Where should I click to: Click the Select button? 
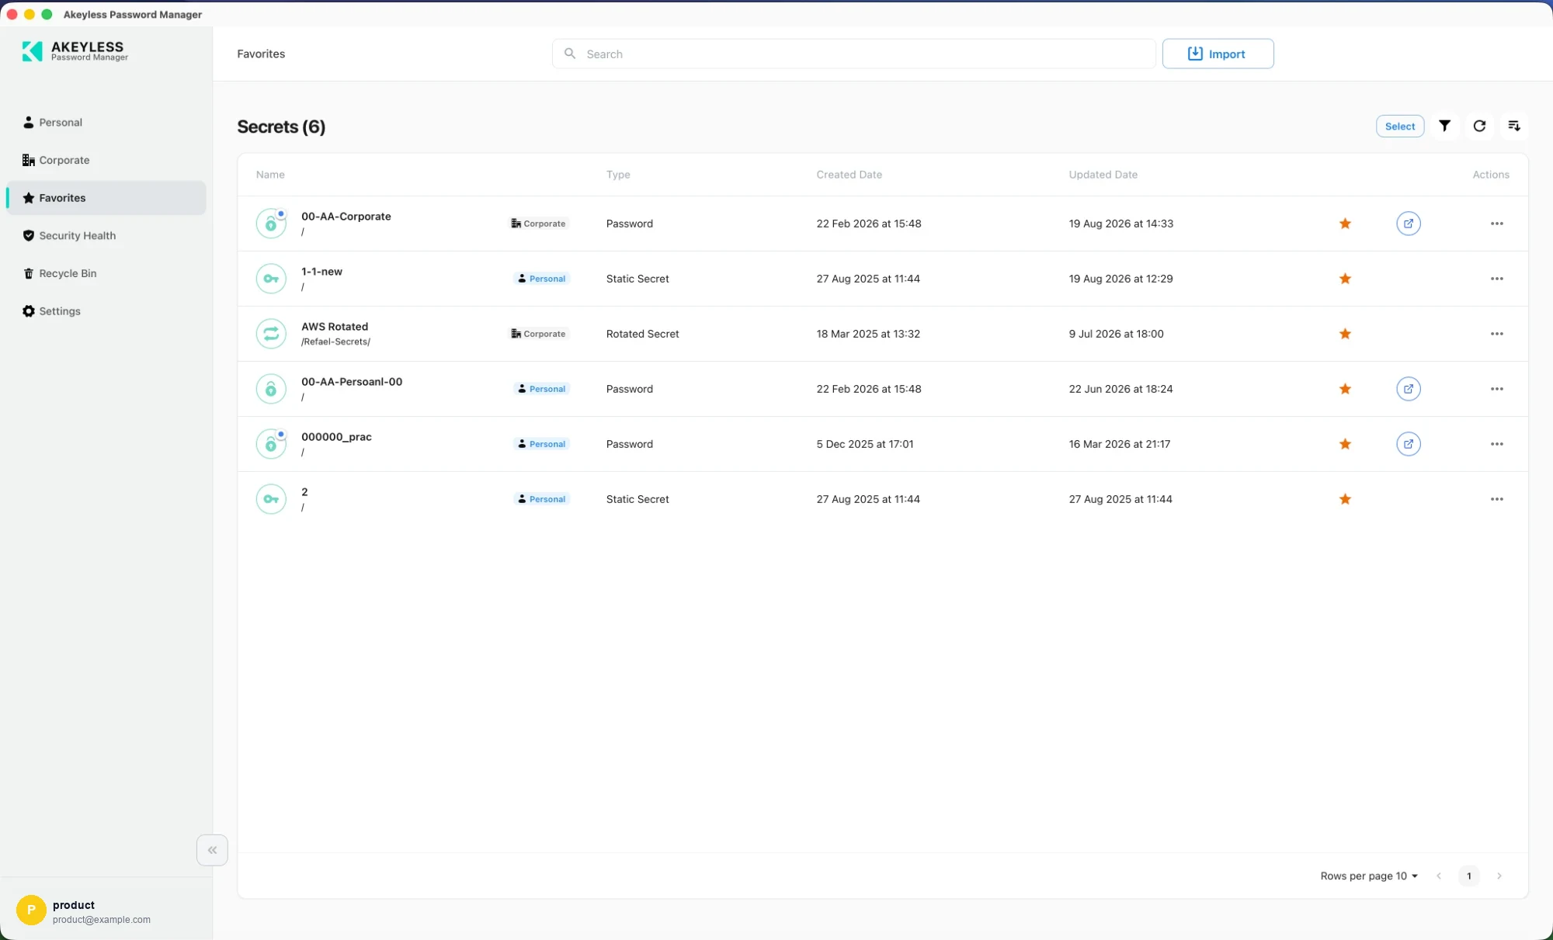click(x=1400, y=126)
